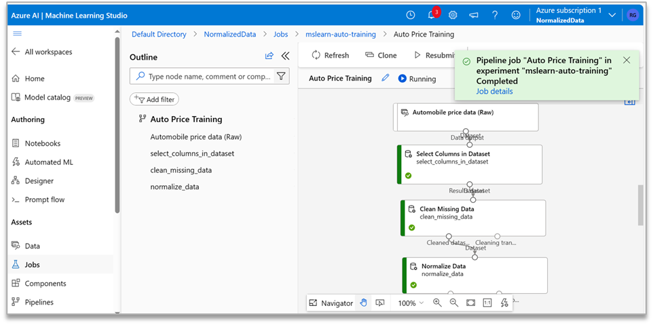Select the Clean Missing Data node
This screenshot has height=325, width=653.
472,218
